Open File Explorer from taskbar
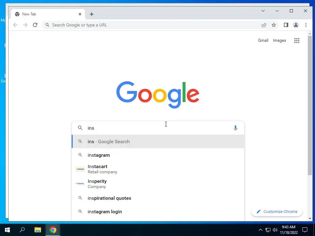 [x=38, y=230]
